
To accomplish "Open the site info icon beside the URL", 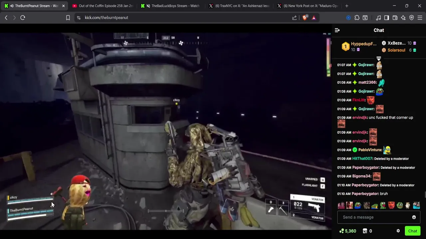I will click(79, 18).
